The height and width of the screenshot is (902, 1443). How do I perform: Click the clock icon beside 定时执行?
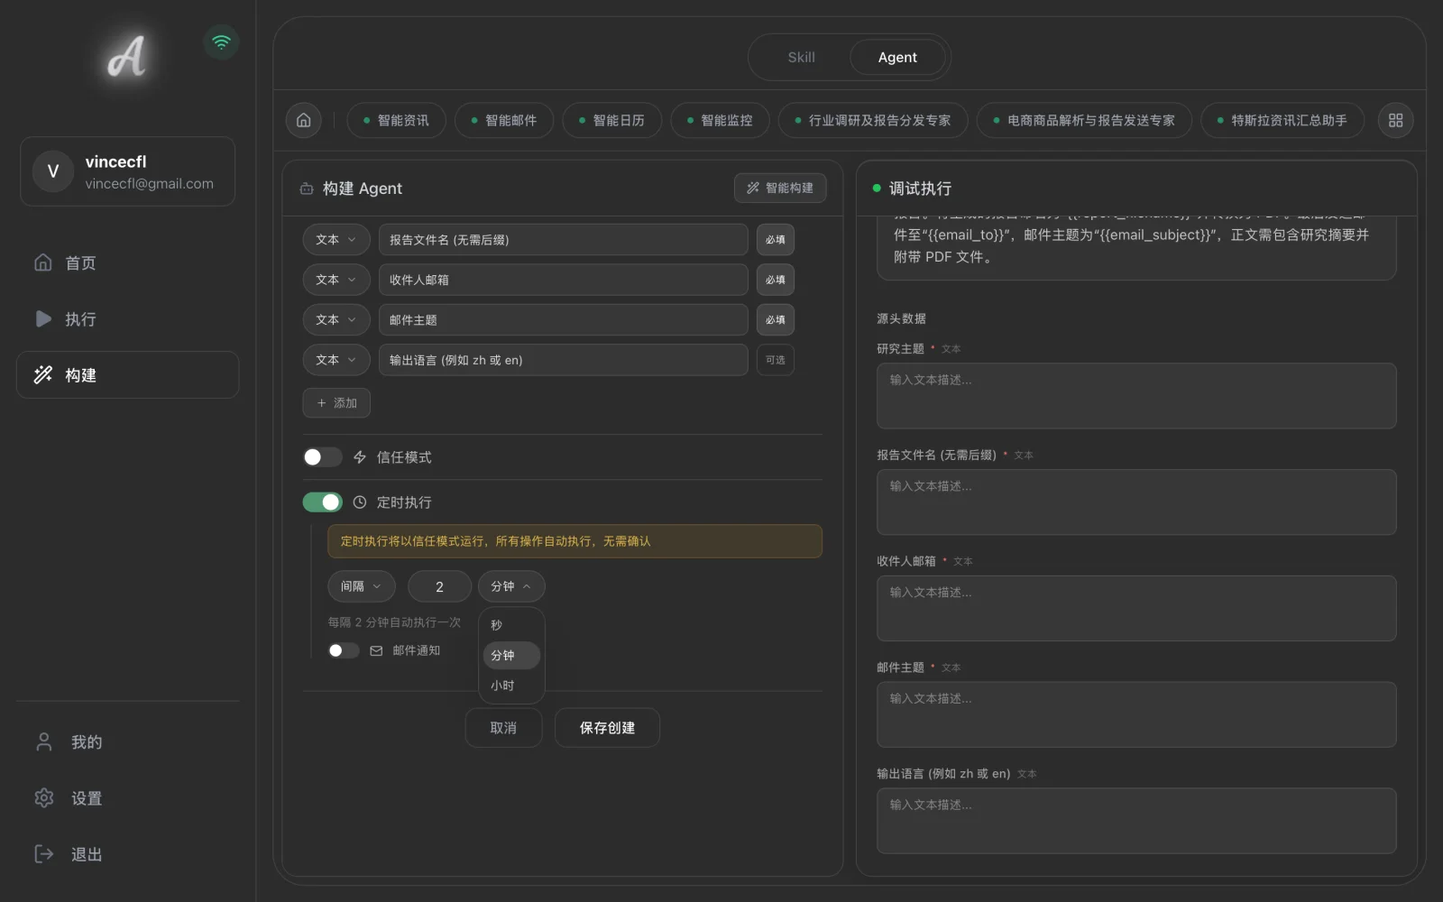360,502
